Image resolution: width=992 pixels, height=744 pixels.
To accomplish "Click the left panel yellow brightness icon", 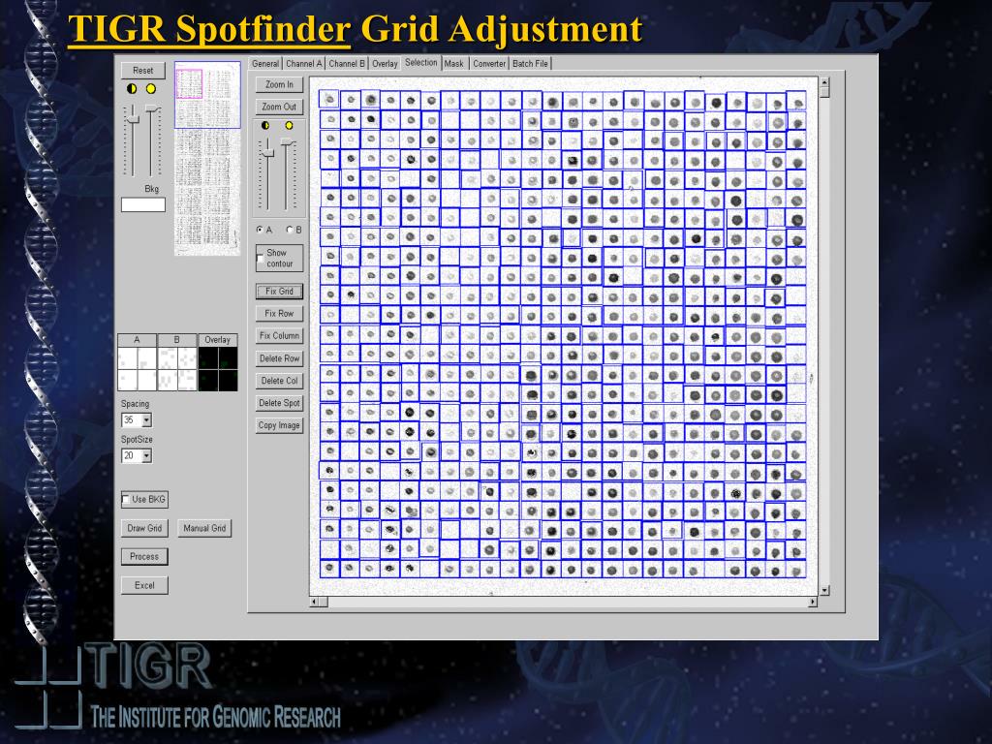I will click(x=151, y=89).
